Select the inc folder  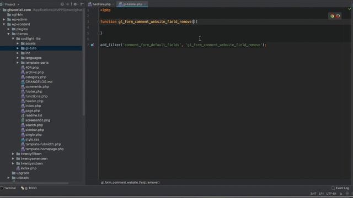tap(28, 53)
